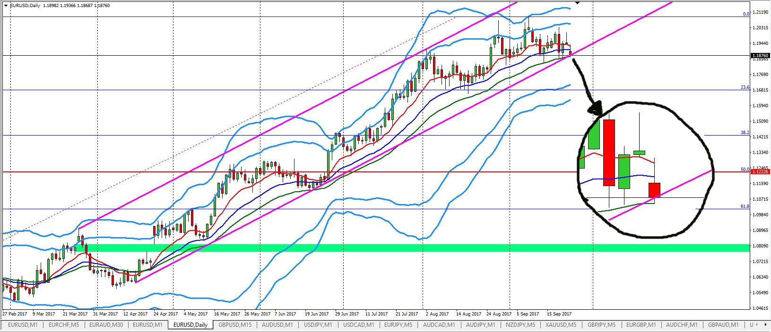Click triangle beside EURUSD,Daily chart title

(5, 5)
